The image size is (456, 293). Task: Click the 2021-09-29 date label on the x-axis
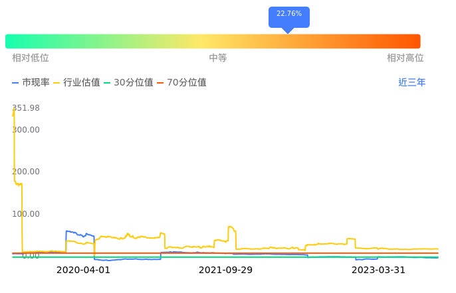click(x=226, y=270)
